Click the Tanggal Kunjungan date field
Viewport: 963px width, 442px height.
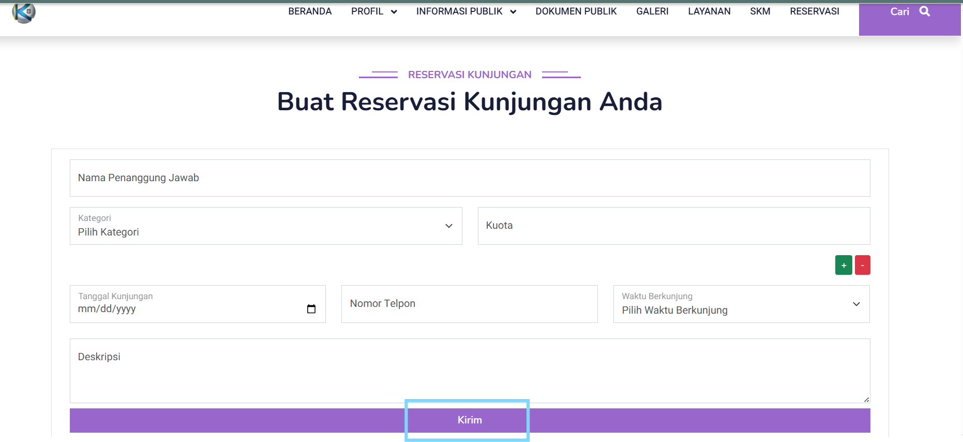tap(198, 304)
